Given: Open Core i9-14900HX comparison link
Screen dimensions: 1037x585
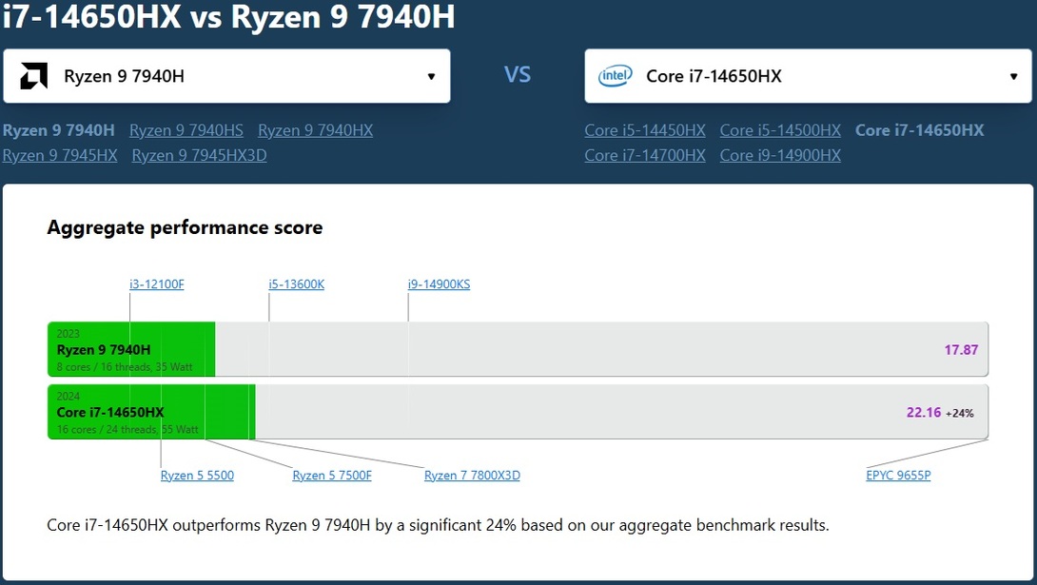Looking at the screenshot, I should (x=780, y=155).
